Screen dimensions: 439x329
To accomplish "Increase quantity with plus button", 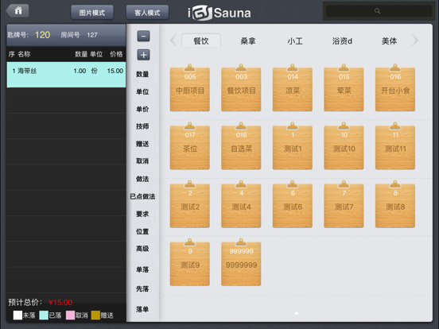I will click(x=143, y=55).
